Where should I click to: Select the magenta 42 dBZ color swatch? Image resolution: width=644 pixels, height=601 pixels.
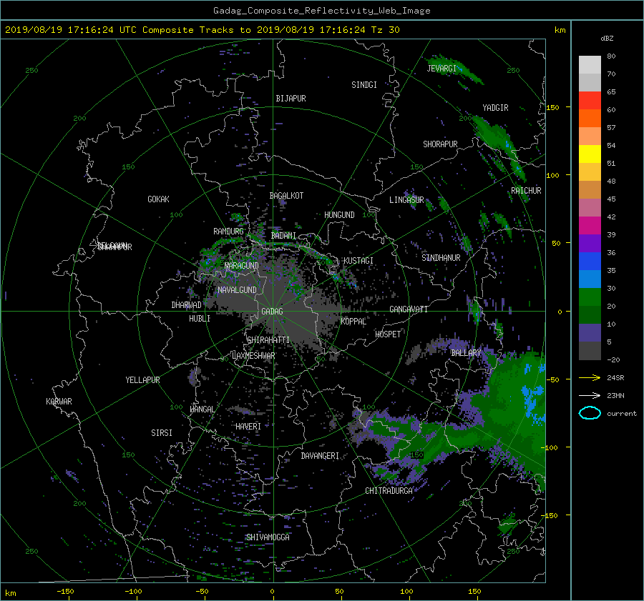[x=590, y=225]
